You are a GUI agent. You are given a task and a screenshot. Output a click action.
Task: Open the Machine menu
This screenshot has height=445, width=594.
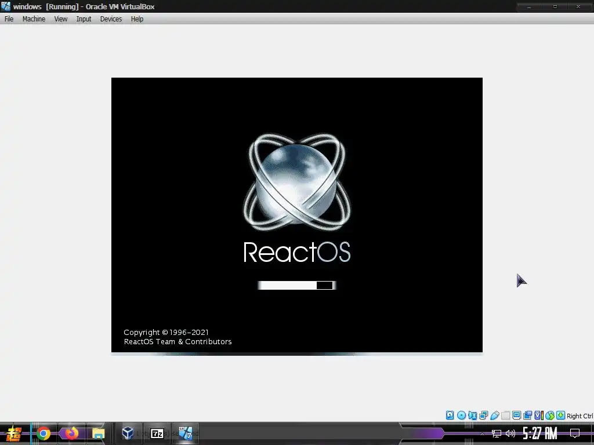point(34,19)
